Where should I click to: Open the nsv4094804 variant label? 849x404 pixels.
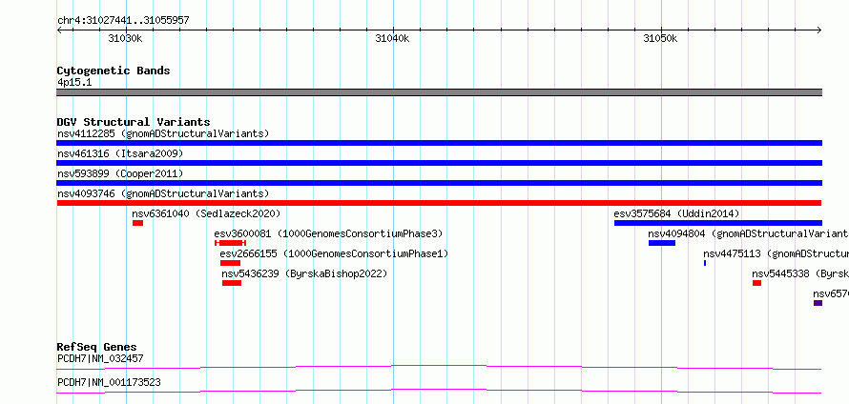pos(748,233)
